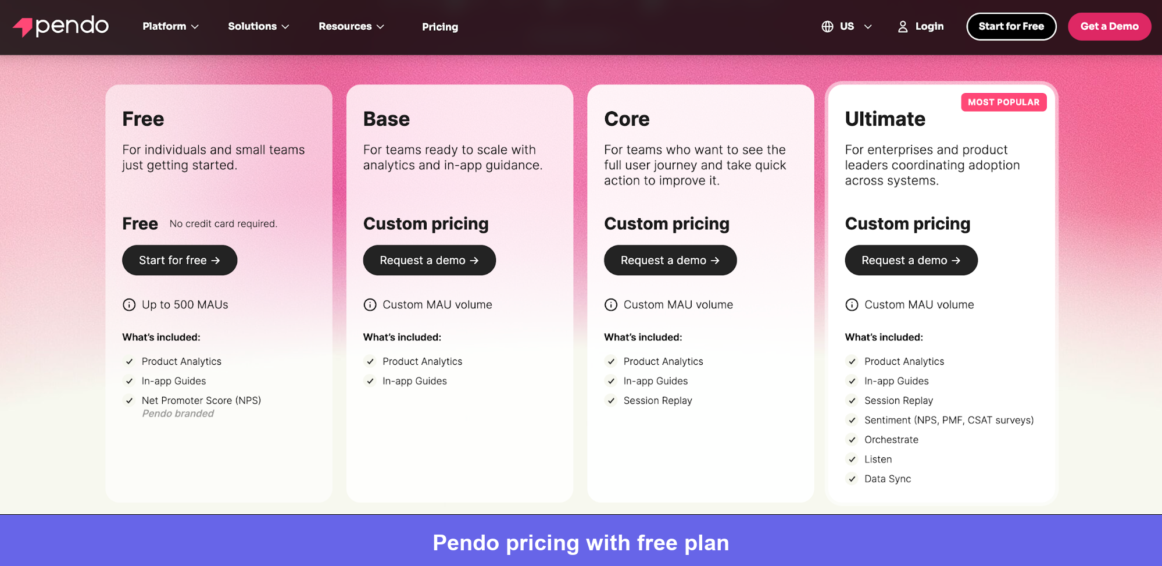Open the Resources menu
The height and width of the screenshot is (566, 1162).
(x=350, y=26)
